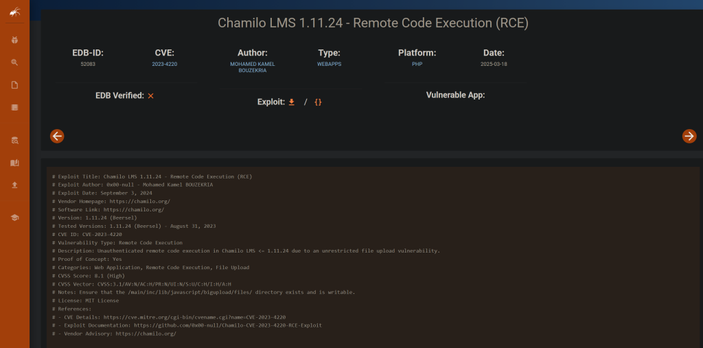Image resolution: width=703 pixels, height=348 pixels.
Task: Open author Mohamed Kamel Bouzekria's page
Action: (252, 67)
